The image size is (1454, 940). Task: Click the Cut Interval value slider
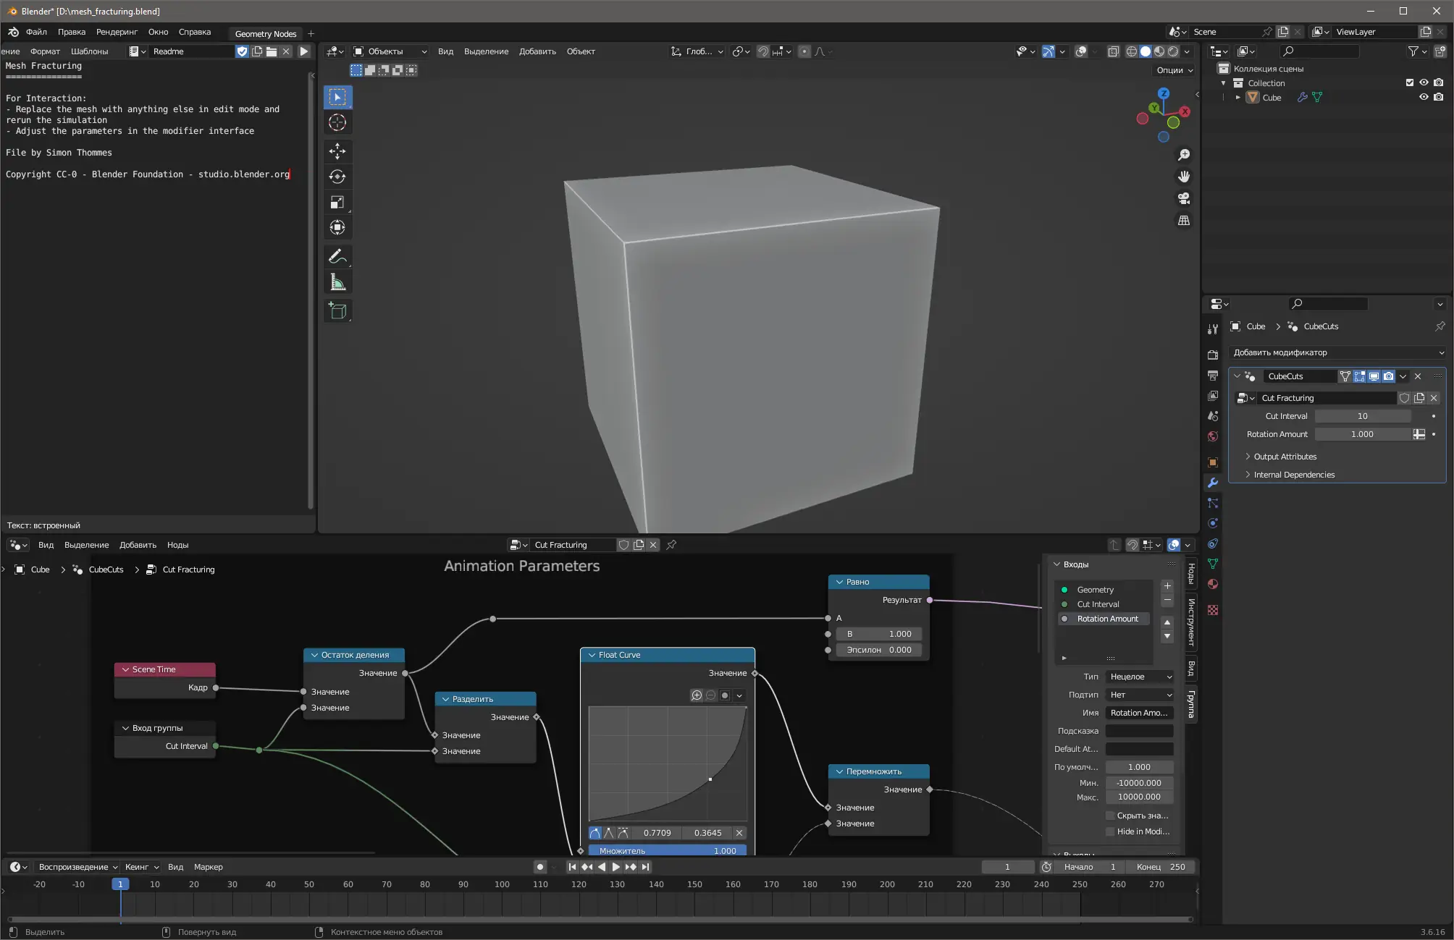1362,416
